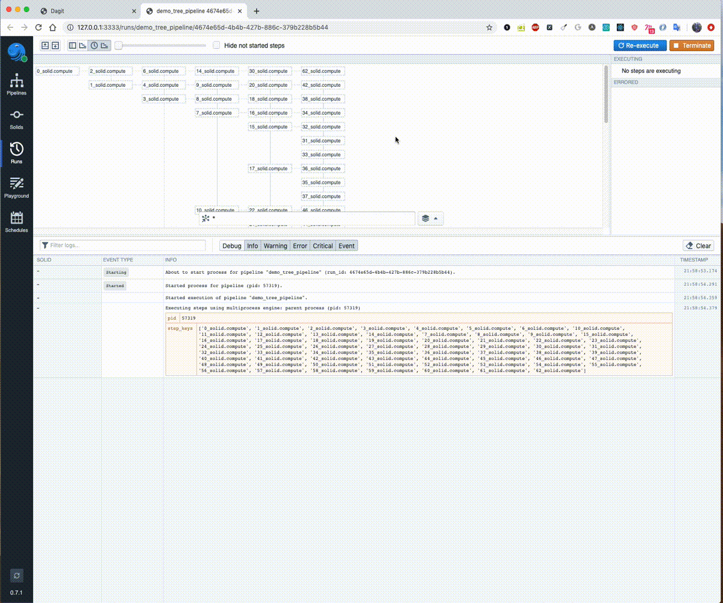The height and width of the screenshot is (603, 723).
Task: Open the Adblock Plus extension
Action: click(x=535, y=27)
